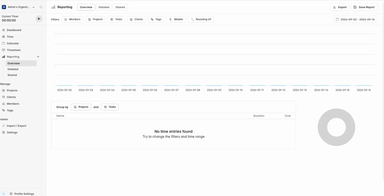Image resolution: width=384 pixels, height=196 pixels.
Task: Click the organization avatar logo icon
Action: click(4, 7)
